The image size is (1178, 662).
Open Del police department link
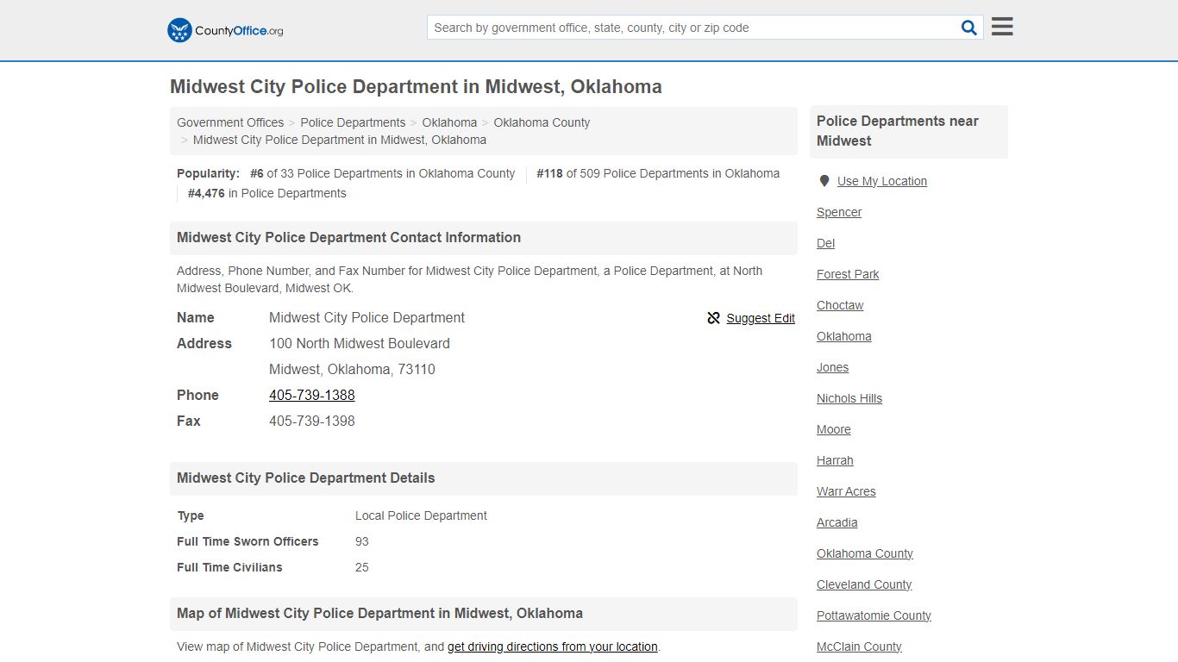click(825, 243)
